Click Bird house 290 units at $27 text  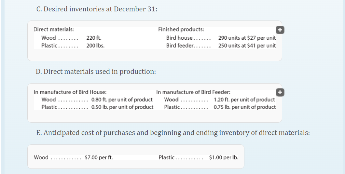click(247, 38)
